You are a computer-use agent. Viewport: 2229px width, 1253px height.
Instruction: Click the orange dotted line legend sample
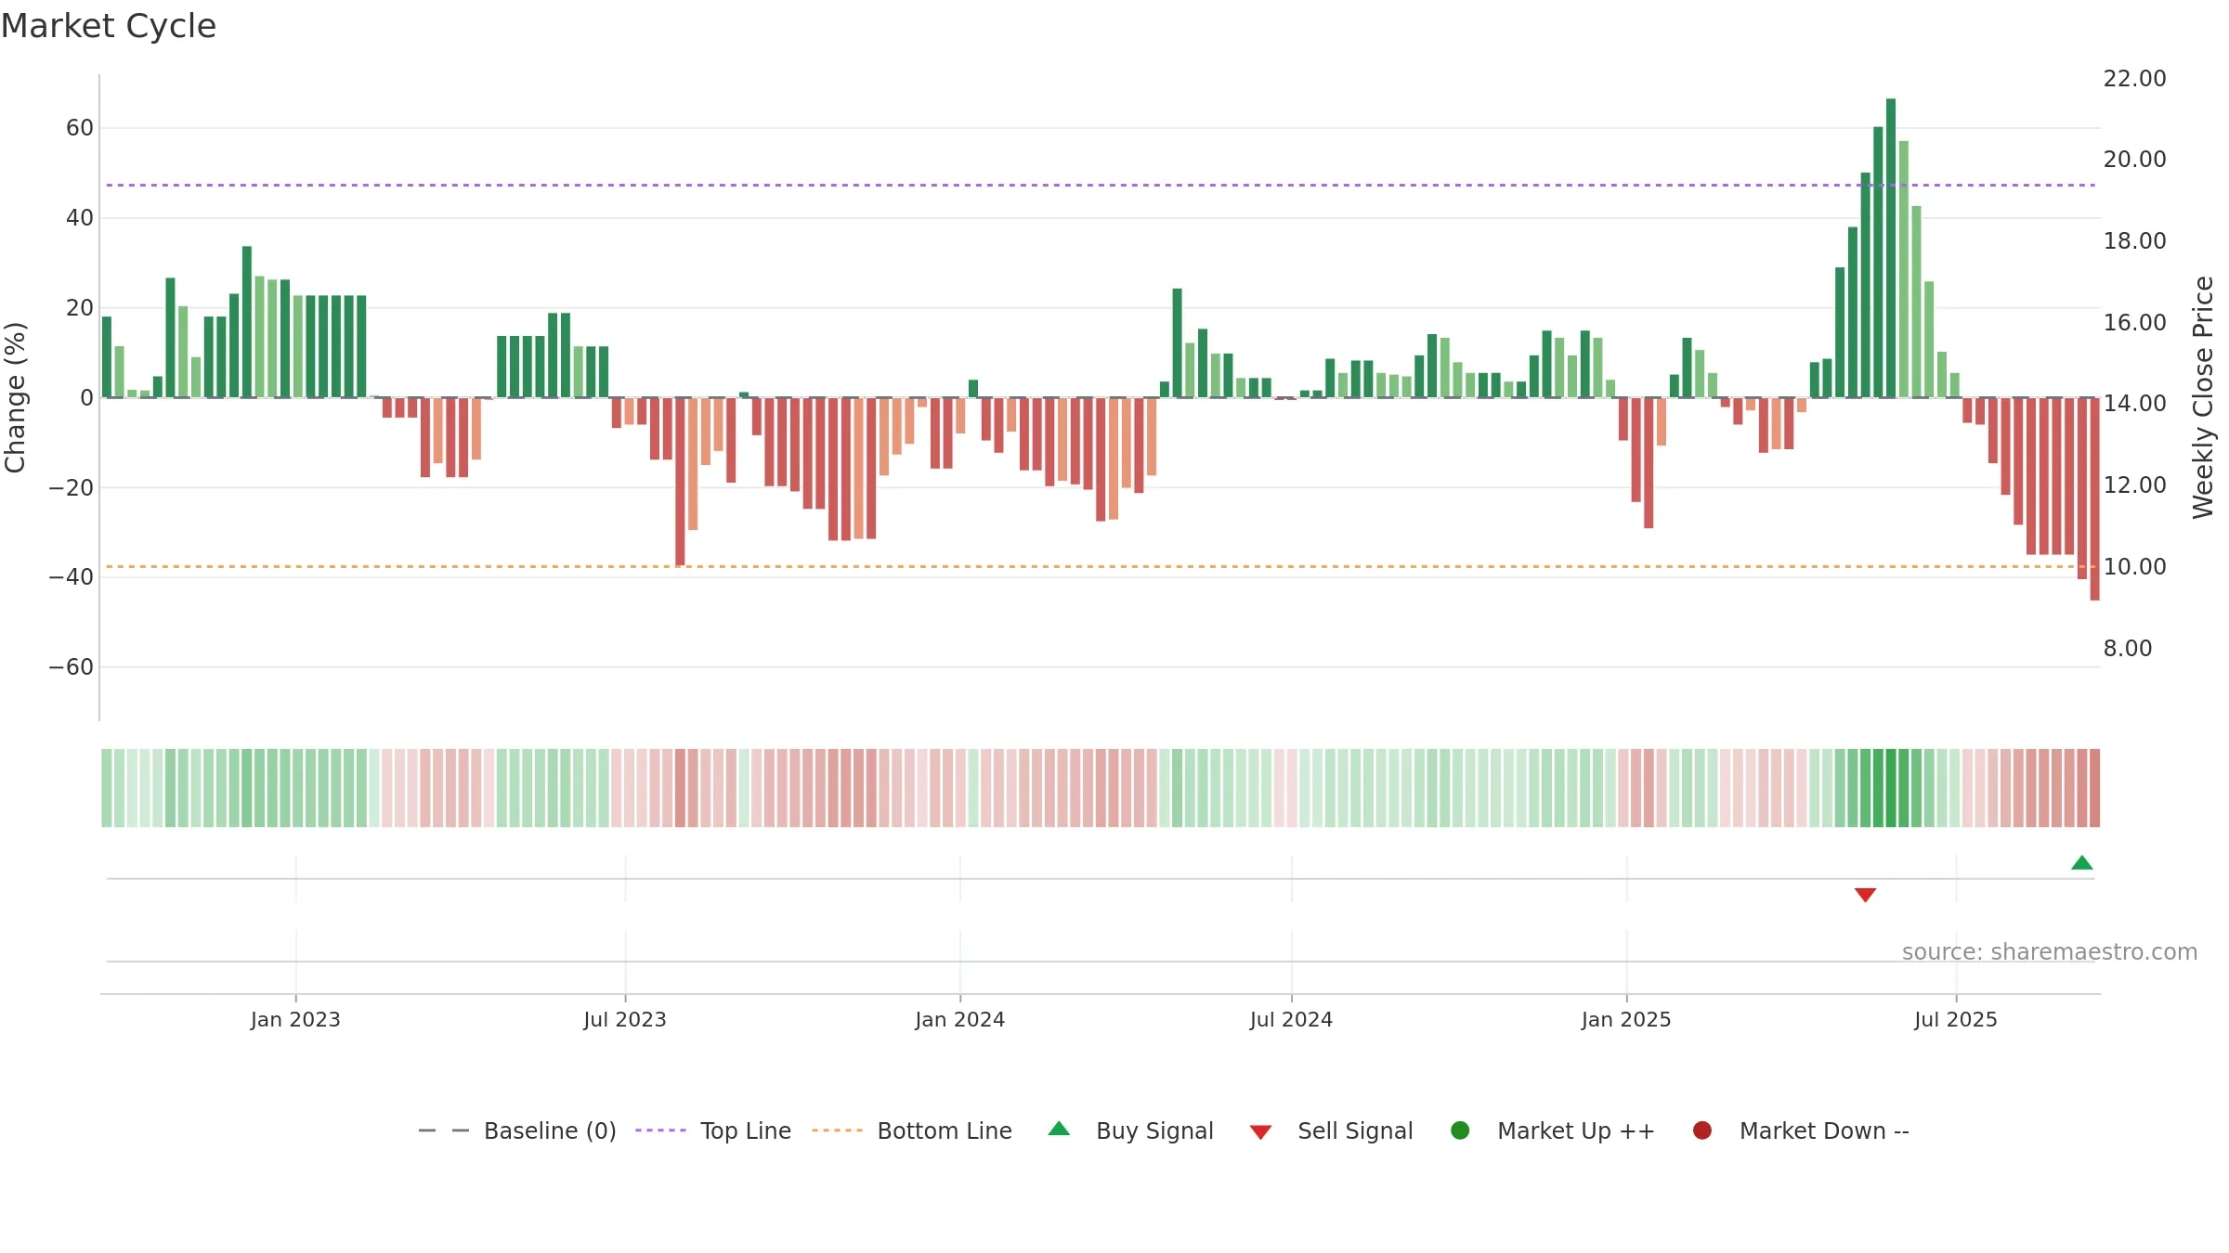[837, 1130]
